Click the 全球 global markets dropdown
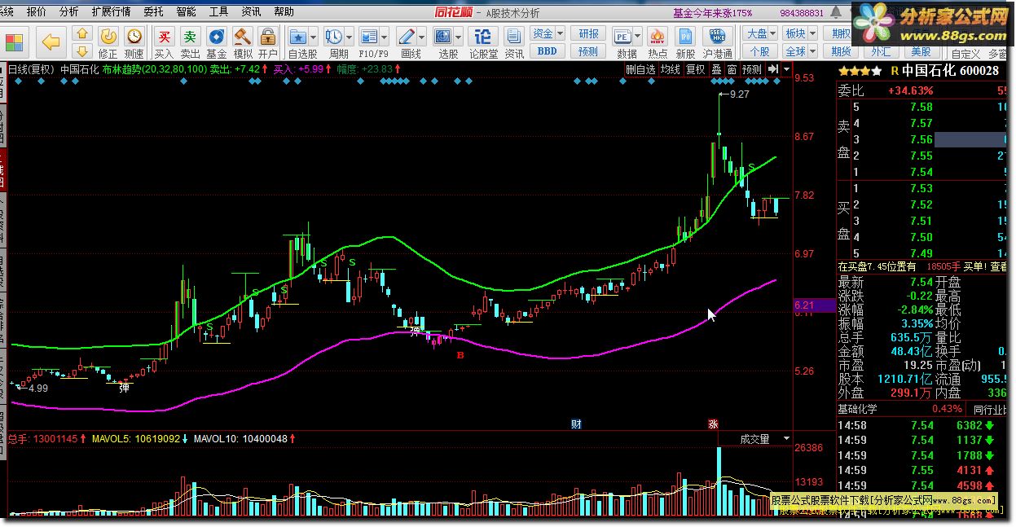Viewport: 1016px width, 527px height. (x=799, y=51)
